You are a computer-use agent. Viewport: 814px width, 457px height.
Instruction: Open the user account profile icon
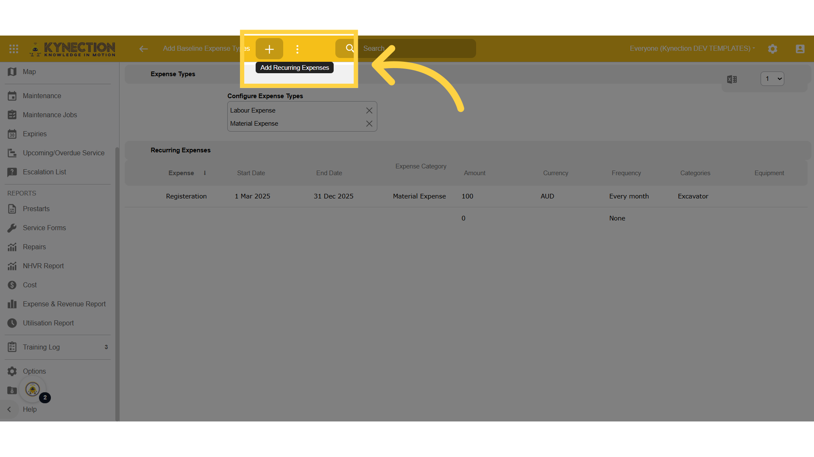tap(800, 49)
